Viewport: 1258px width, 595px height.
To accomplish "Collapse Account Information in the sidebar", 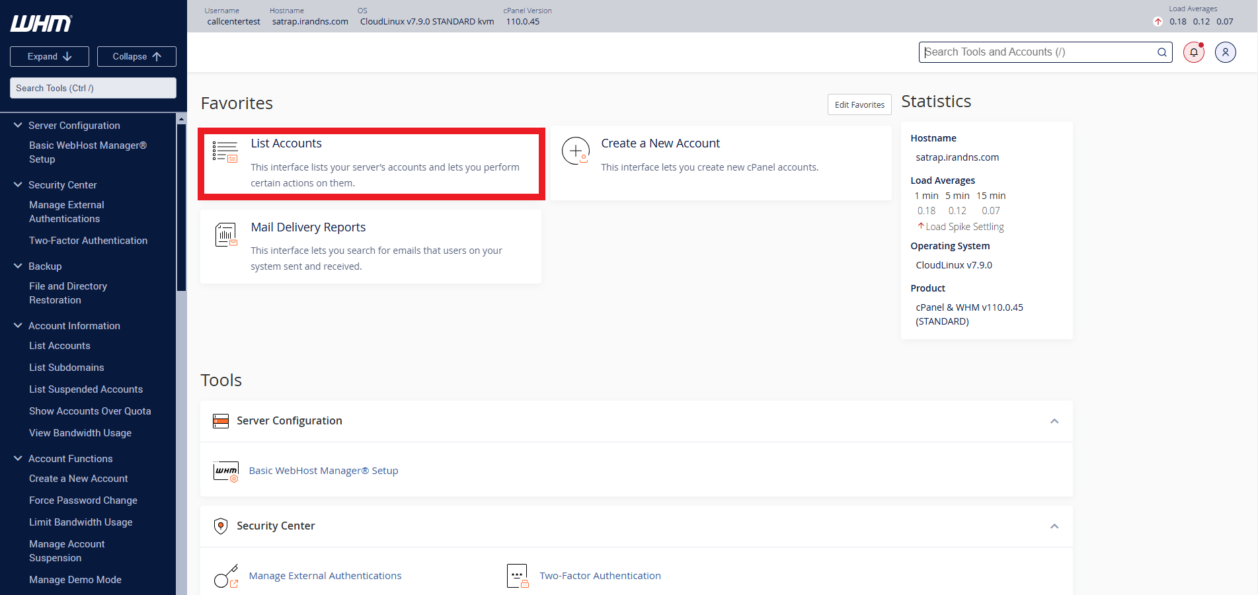I will click(x=18, y=326).
